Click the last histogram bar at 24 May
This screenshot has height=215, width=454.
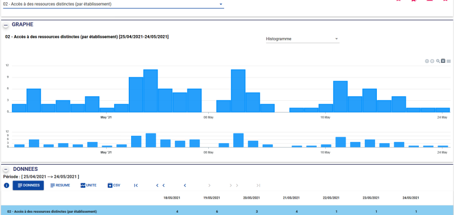pyautogui.click(x=443, y=110)
